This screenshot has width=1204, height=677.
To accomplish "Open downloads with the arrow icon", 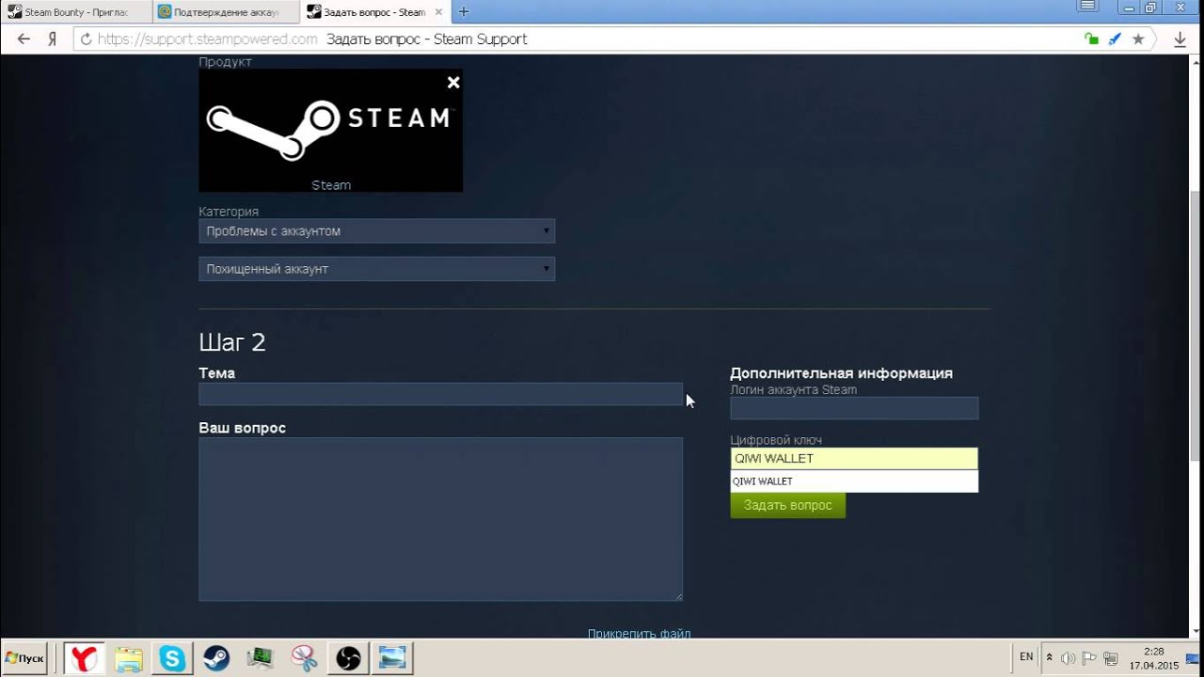I will point(1180,39).
